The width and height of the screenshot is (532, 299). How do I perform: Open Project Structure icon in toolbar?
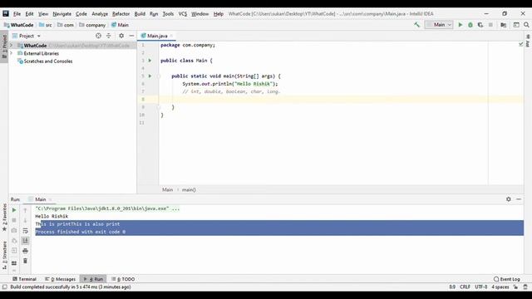click(504, 25)
